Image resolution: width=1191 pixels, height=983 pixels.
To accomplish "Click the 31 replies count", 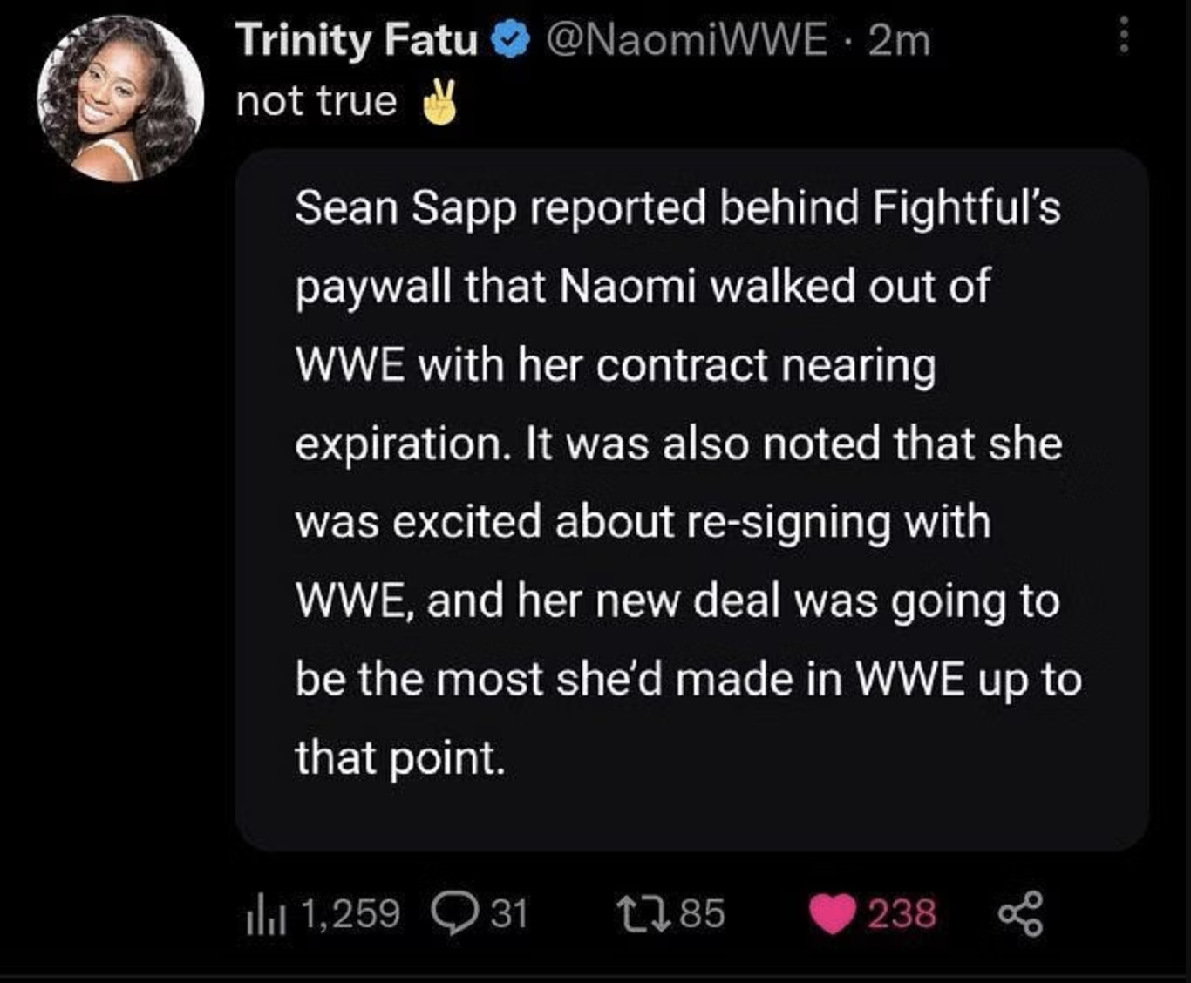I will point(509,914).
